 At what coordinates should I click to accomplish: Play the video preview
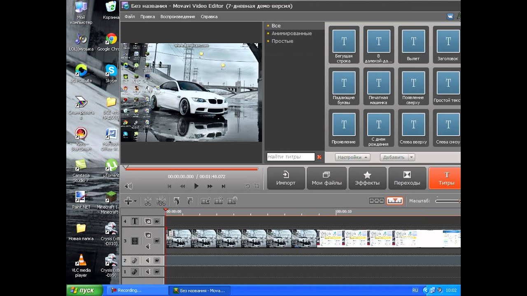coord(196,186)
